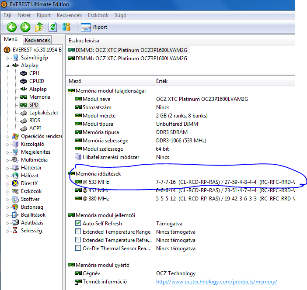The height and width of the screenshot is (290, 307).
Task: Click the Biztonság shield icon
Action: (15, 207)
